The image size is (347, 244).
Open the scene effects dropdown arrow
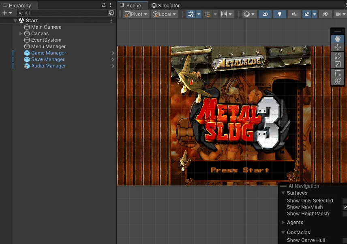(x=315, y=14)
